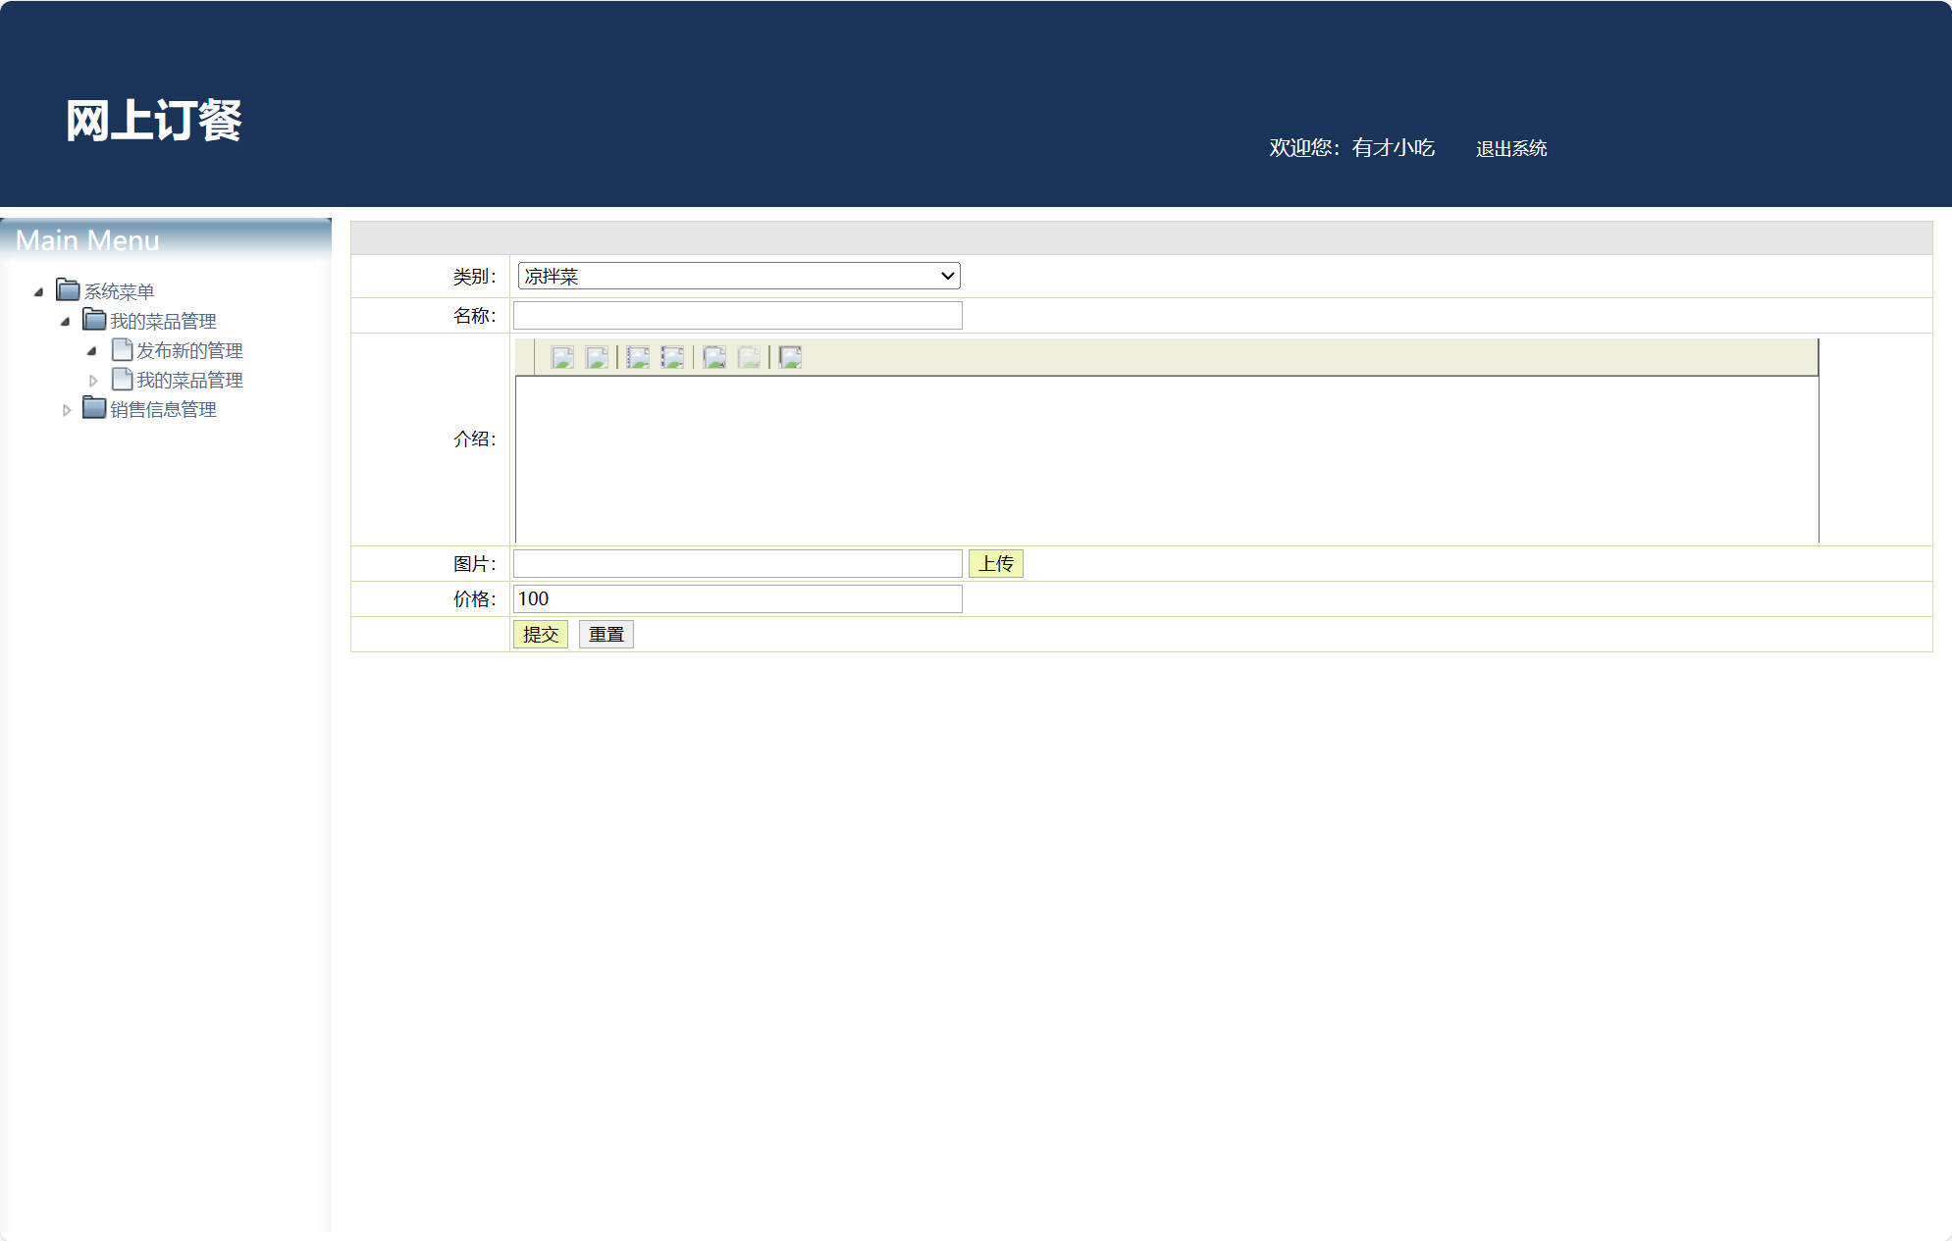
Task: Click the second image icon in the editor toolbar
Action: click(599, 357)
